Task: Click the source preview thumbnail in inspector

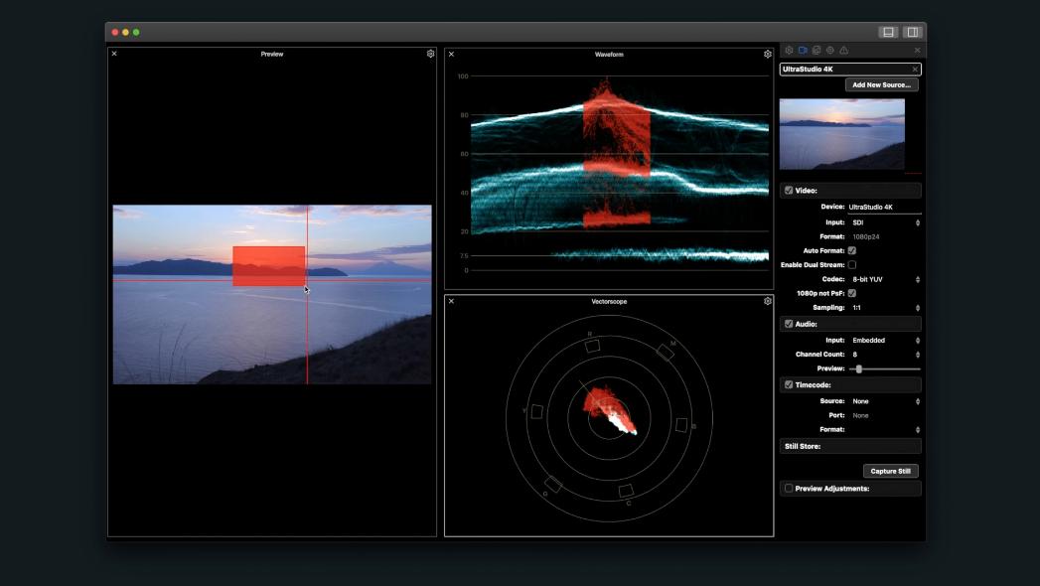Action: point(842,134)
